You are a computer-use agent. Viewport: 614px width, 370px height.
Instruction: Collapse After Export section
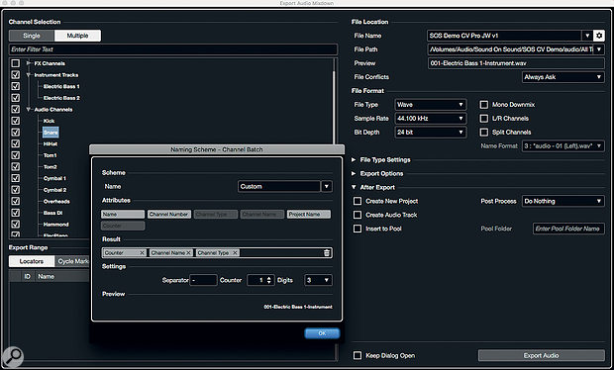coord(354,187)
